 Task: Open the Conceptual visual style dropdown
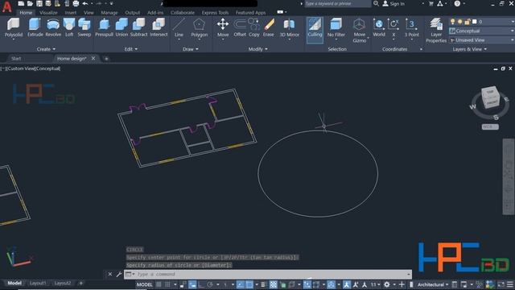(x=481, y=31)
